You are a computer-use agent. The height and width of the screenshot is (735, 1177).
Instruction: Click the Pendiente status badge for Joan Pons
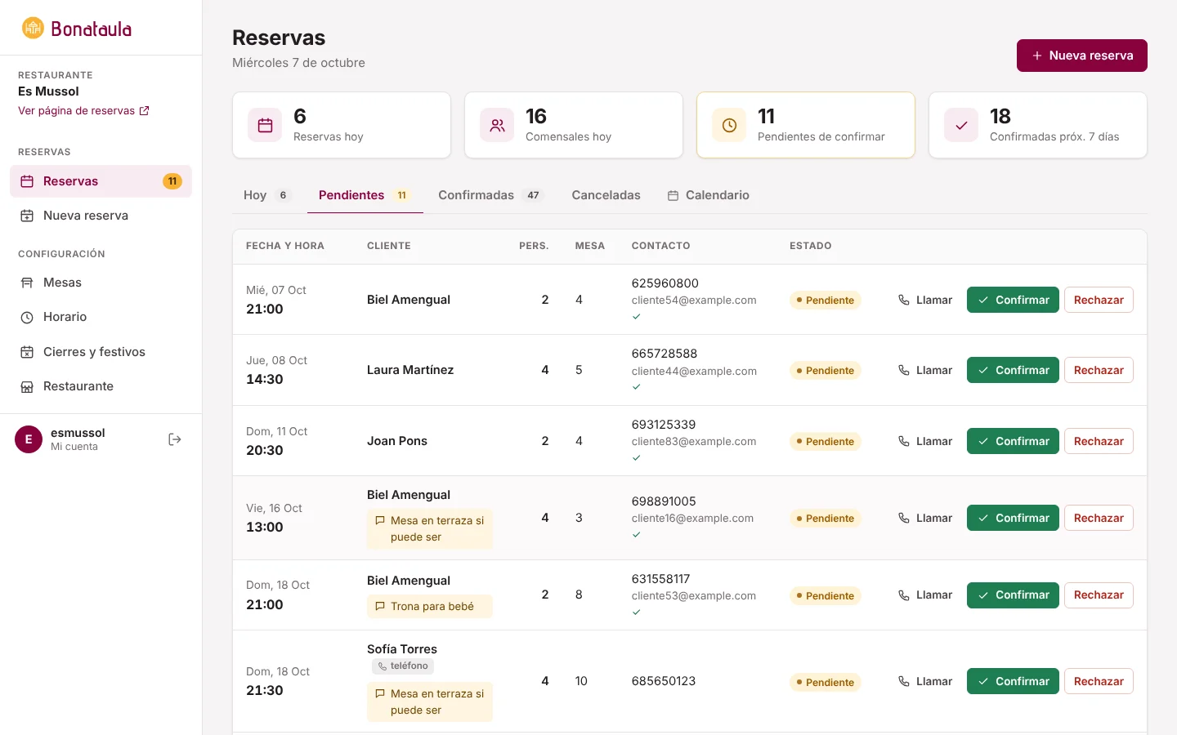(826, 442)
